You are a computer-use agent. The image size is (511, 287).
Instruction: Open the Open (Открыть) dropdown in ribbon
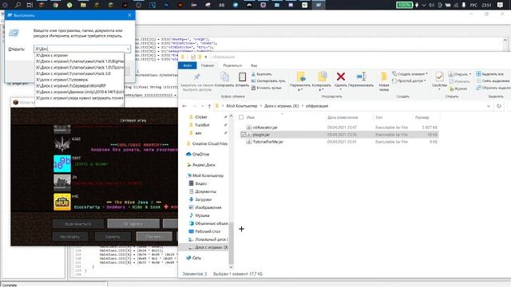(x=460, y=74)
